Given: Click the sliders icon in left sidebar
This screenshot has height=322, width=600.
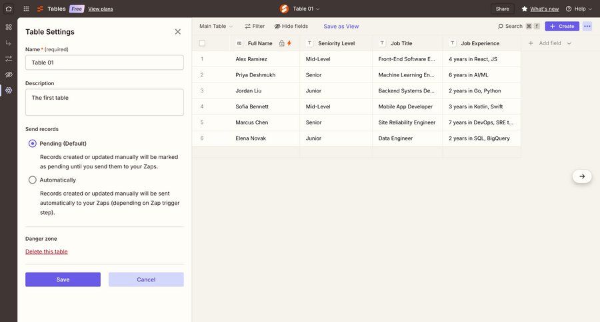Looking at the screenshot, I should click(x=9, y=59).
